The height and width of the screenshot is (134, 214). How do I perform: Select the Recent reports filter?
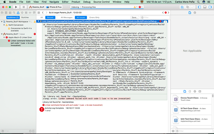[x=50, y=17]
